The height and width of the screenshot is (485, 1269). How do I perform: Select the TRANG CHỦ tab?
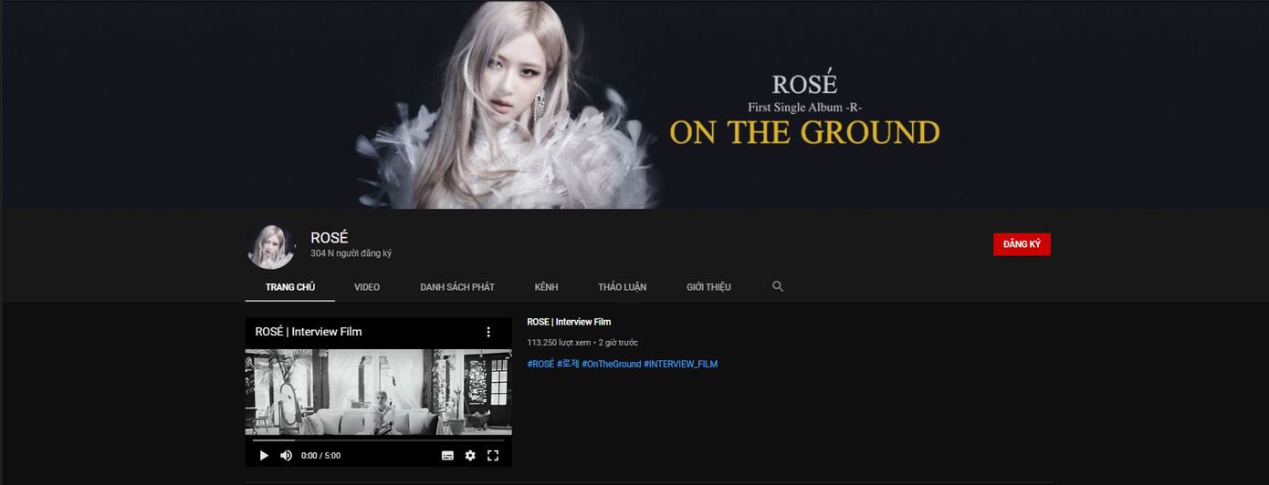290,286
